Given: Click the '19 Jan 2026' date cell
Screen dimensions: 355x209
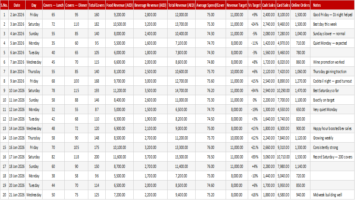Looking at the screenshot, I should click(x=17, y=176).
